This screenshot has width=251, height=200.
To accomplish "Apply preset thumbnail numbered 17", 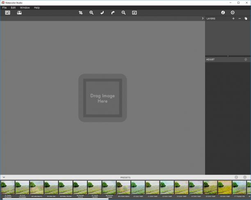I will [x=240, y=187].
